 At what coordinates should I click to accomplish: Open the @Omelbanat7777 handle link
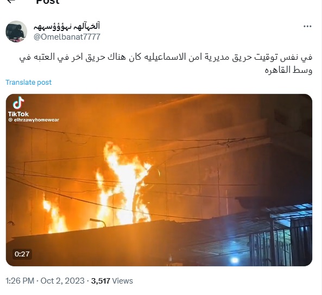67,37
